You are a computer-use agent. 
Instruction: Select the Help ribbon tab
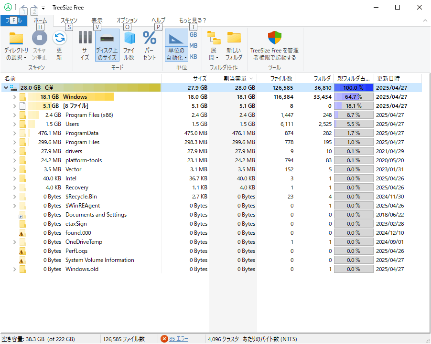pyautogui.click(x=158, y=21)
